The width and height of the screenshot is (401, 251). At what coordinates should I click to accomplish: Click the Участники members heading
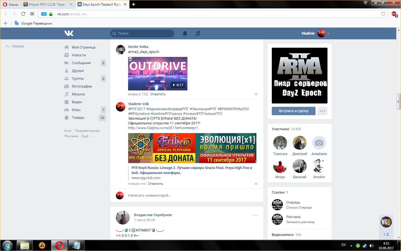coord(280,129)
